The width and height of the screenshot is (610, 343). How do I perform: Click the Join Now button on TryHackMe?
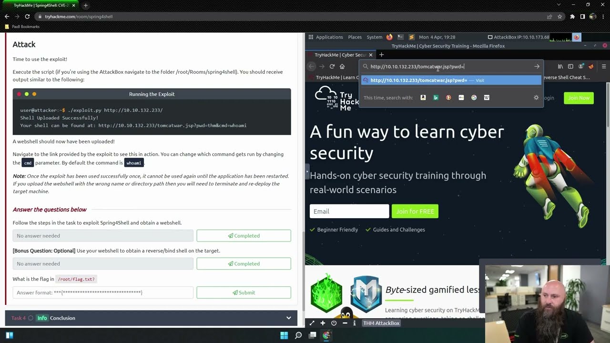[x=579, y=98]
